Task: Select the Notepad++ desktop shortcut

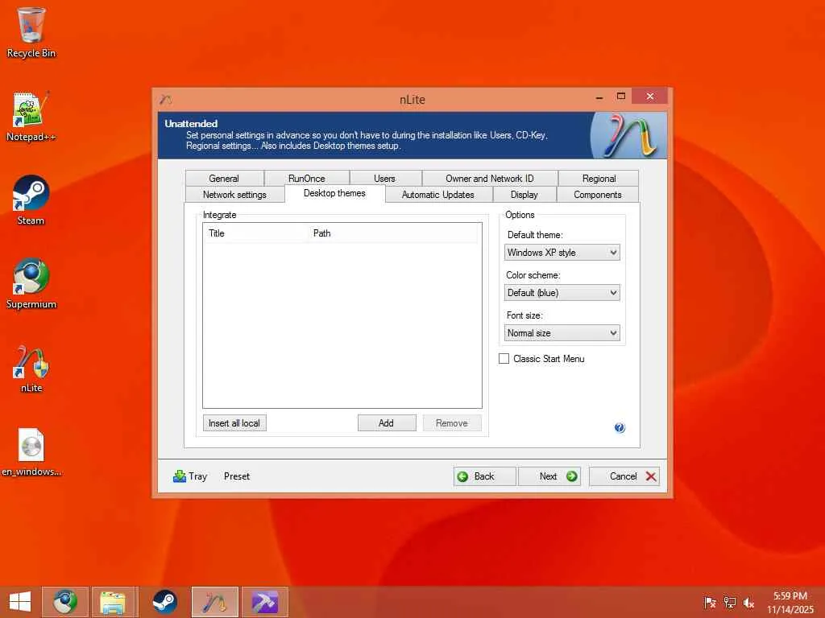Action: pyautogui.click(x=31, y=117)
